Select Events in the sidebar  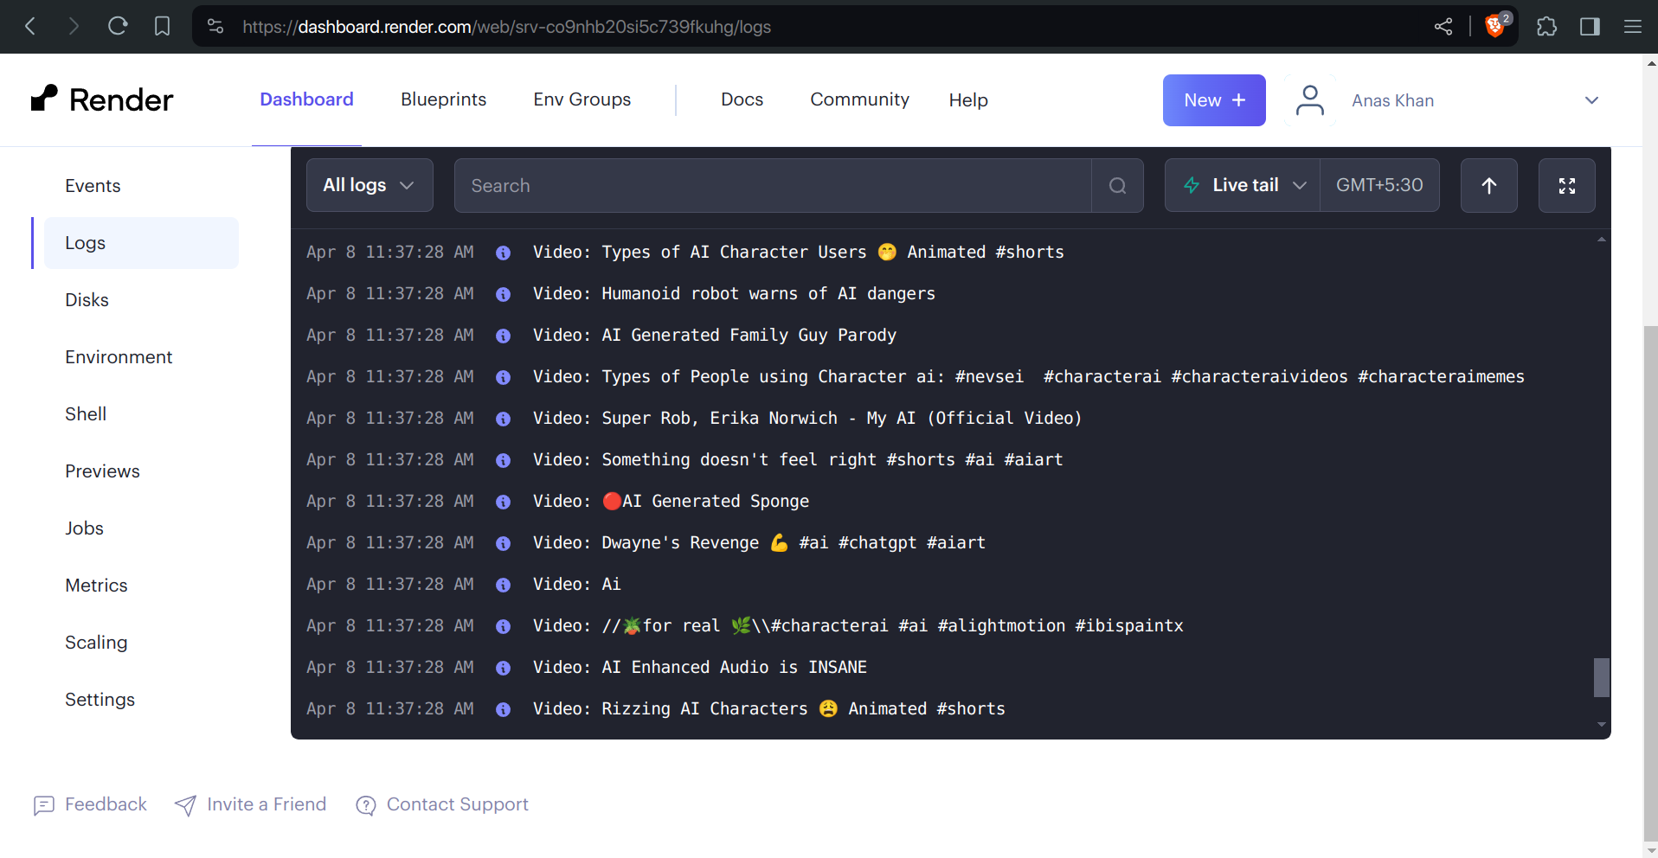93,186
